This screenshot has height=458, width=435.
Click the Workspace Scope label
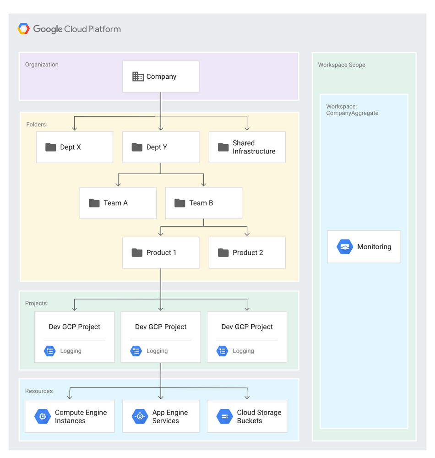pyautogui.click(x=342, y=65)
